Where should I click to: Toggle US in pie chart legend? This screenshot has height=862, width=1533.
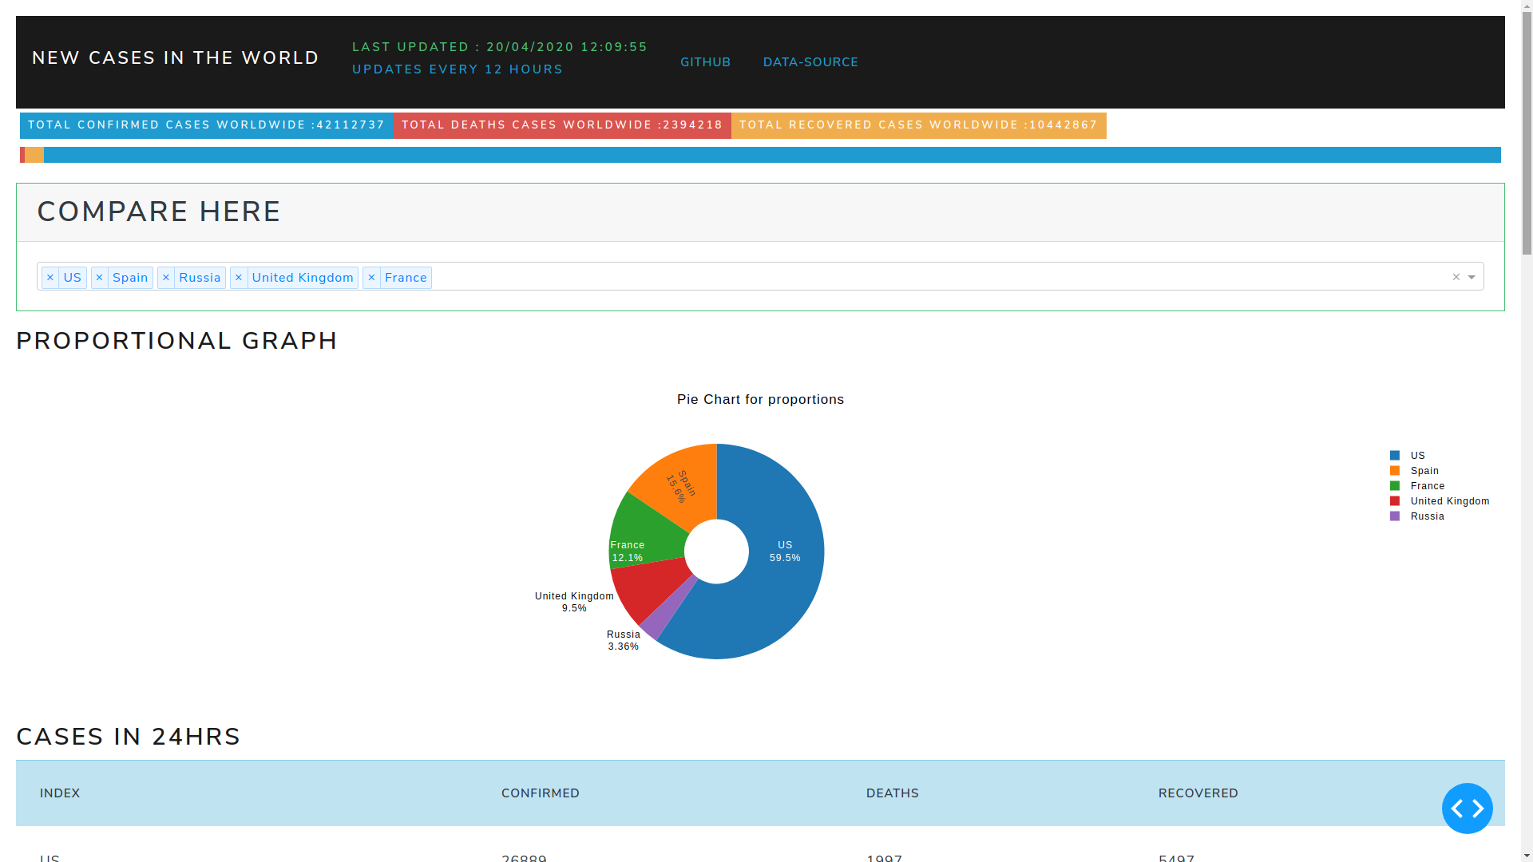1417,456
